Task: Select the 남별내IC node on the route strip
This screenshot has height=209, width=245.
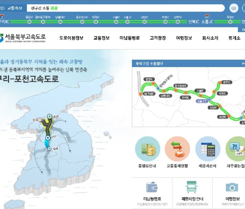Action: (x=60, y=22)
